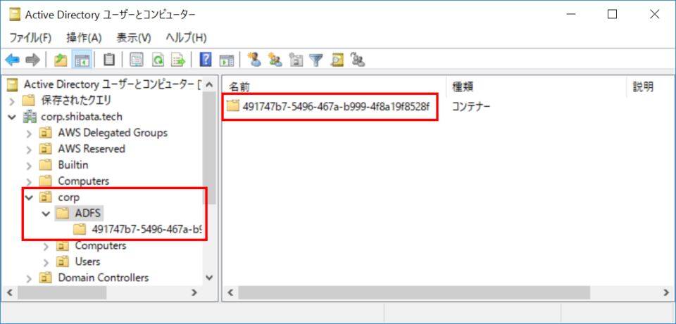The image size is (676, 324).
Task: Minimize the Active Directory window
Action: 570,15
